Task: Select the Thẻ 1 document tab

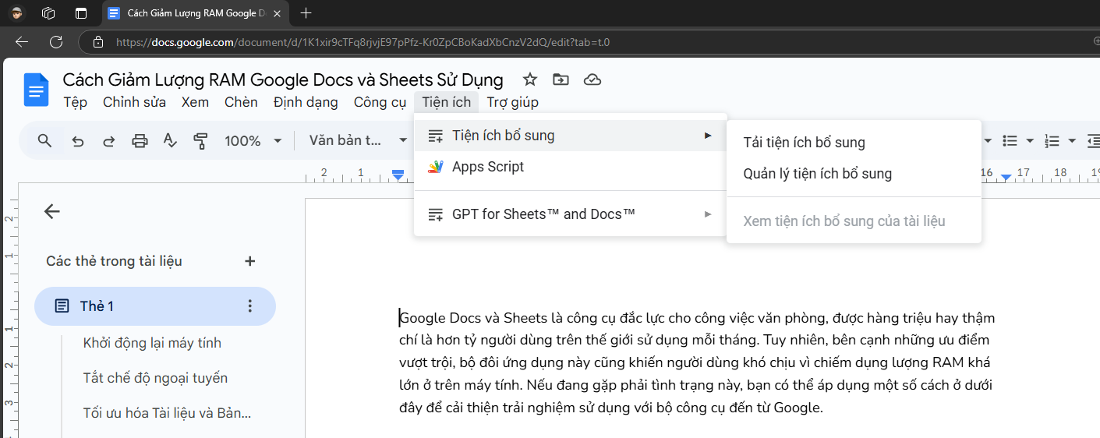Action: click(155, 306)
